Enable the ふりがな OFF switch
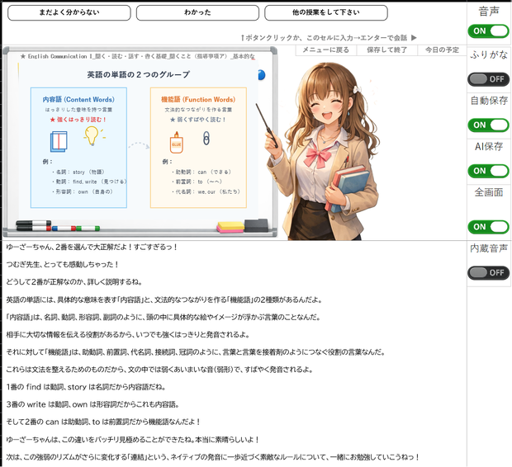 [x=489, y=79]
